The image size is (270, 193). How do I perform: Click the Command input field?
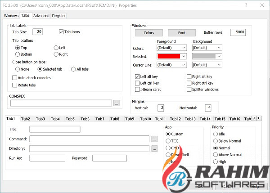89,139
